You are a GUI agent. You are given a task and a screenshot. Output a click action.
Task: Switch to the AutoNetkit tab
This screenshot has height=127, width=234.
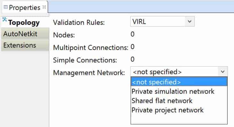tap(25, 34)
